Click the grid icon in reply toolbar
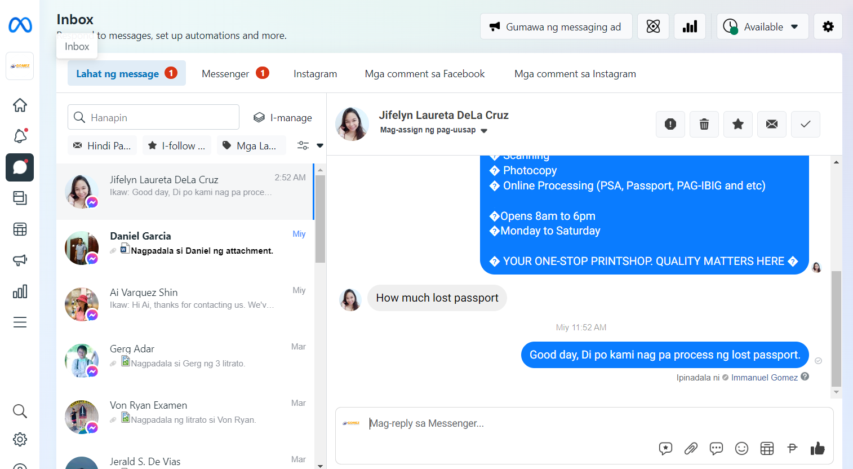 click(x=767, y=448)
